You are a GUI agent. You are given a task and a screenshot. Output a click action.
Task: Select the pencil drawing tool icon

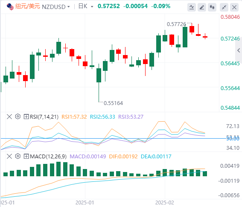[x=202, y=7]
